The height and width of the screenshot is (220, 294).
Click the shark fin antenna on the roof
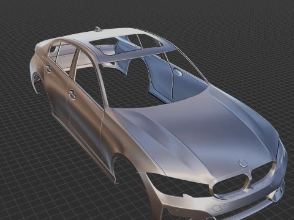[x=98, y=29]
